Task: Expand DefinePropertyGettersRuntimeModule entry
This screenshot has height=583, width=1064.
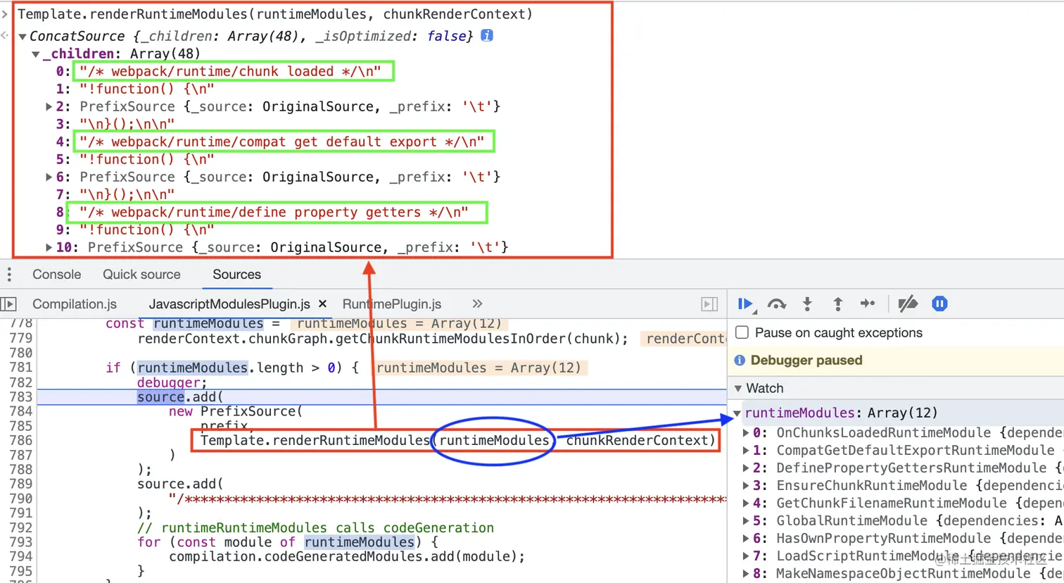Action: 746,468
